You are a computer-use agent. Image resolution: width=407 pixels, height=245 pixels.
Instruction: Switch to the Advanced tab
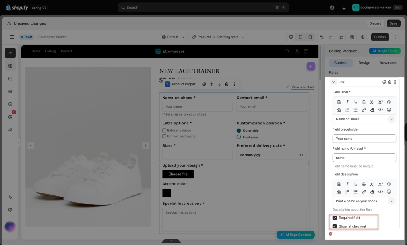pos(388,63)
